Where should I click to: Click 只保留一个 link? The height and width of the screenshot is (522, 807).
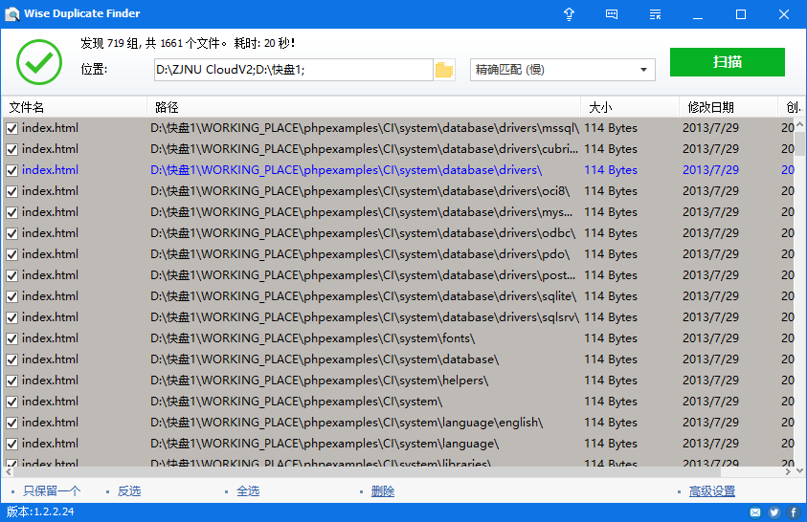click(x=52, y=491)
